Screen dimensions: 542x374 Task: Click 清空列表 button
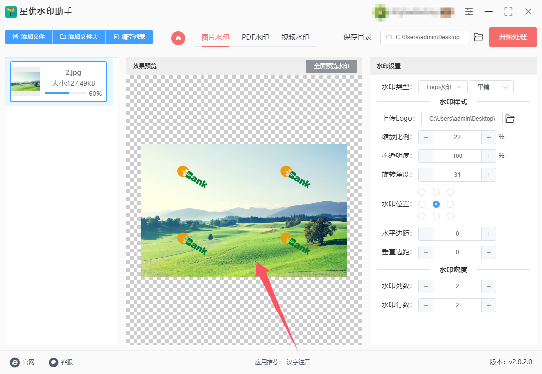[x=130, y=36]
